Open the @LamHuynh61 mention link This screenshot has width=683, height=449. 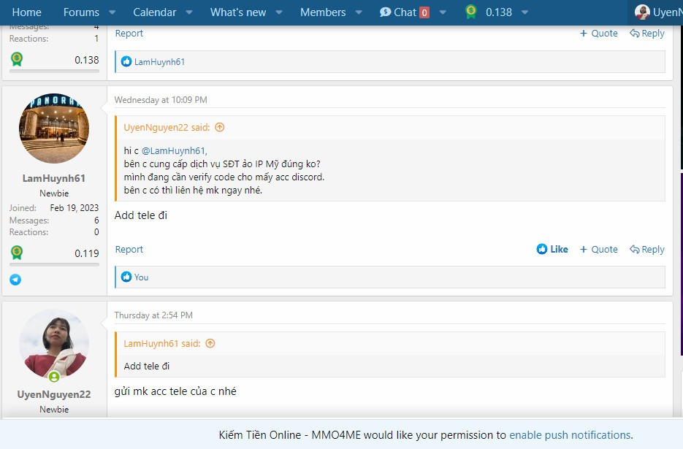pos(174,150)
